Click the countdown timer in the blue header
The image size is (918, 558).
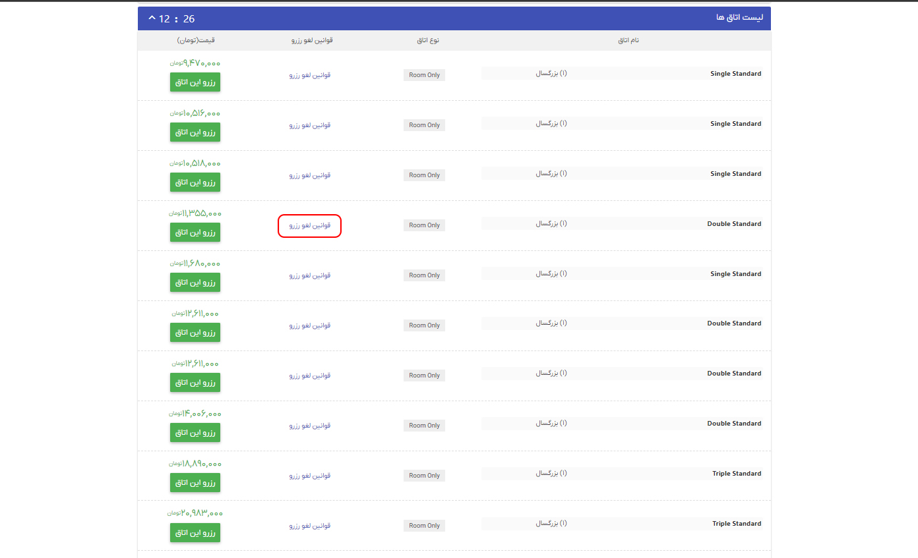point(177,18)
